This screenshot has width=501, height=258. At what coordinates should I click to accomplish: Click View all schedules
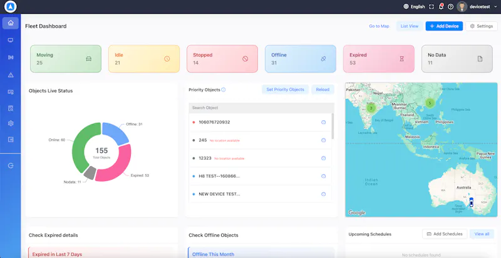coord(482,234)
